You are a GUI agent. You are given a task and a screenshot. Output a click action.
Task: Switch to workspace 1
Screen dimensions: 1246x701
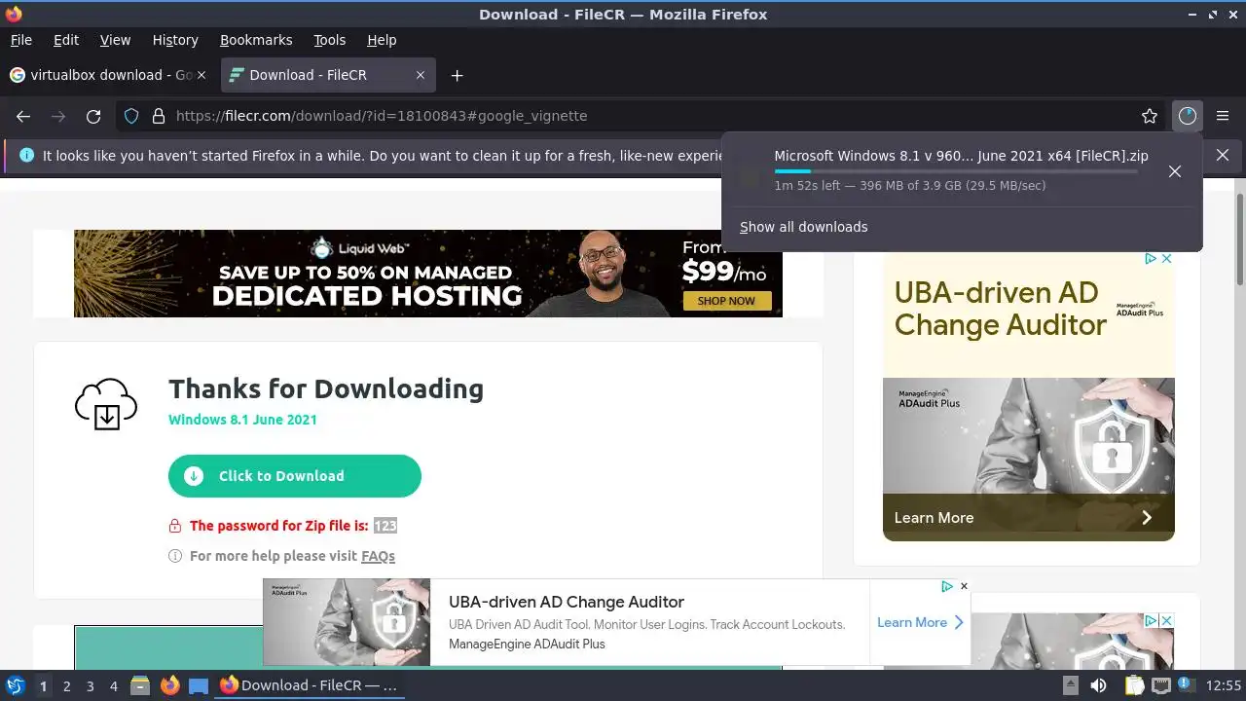(x=43, y=685)
